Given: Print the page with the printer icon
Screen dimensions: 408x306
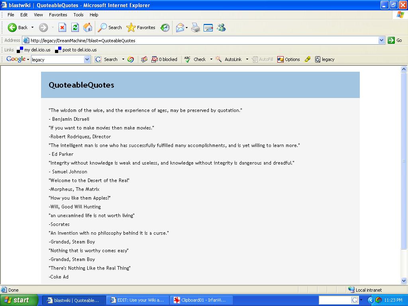Looking at the screenshot, I should pos(195,27).
